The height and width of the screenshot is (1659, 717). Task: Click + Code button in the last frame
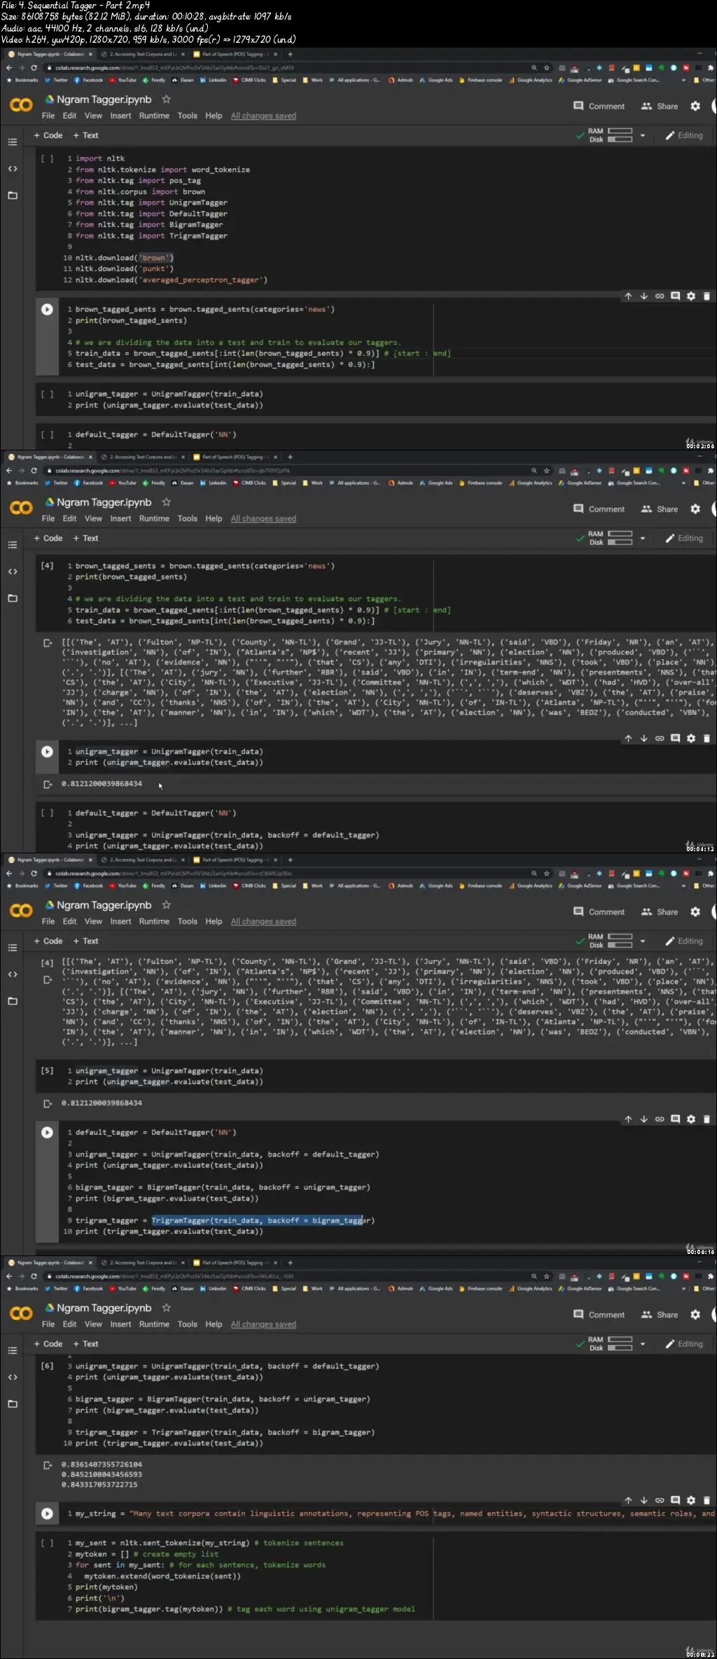pos(48,1344)
